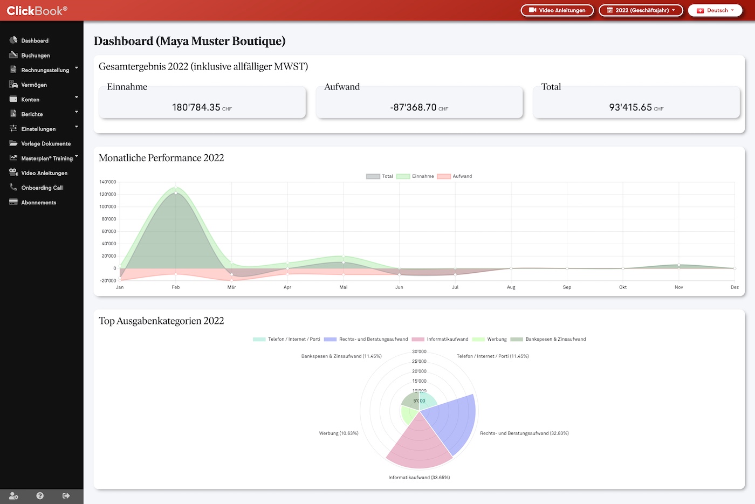Click the Buchungen sidebar icon
This screenshot has width=755, height=504.
click(x=13, y=55)
